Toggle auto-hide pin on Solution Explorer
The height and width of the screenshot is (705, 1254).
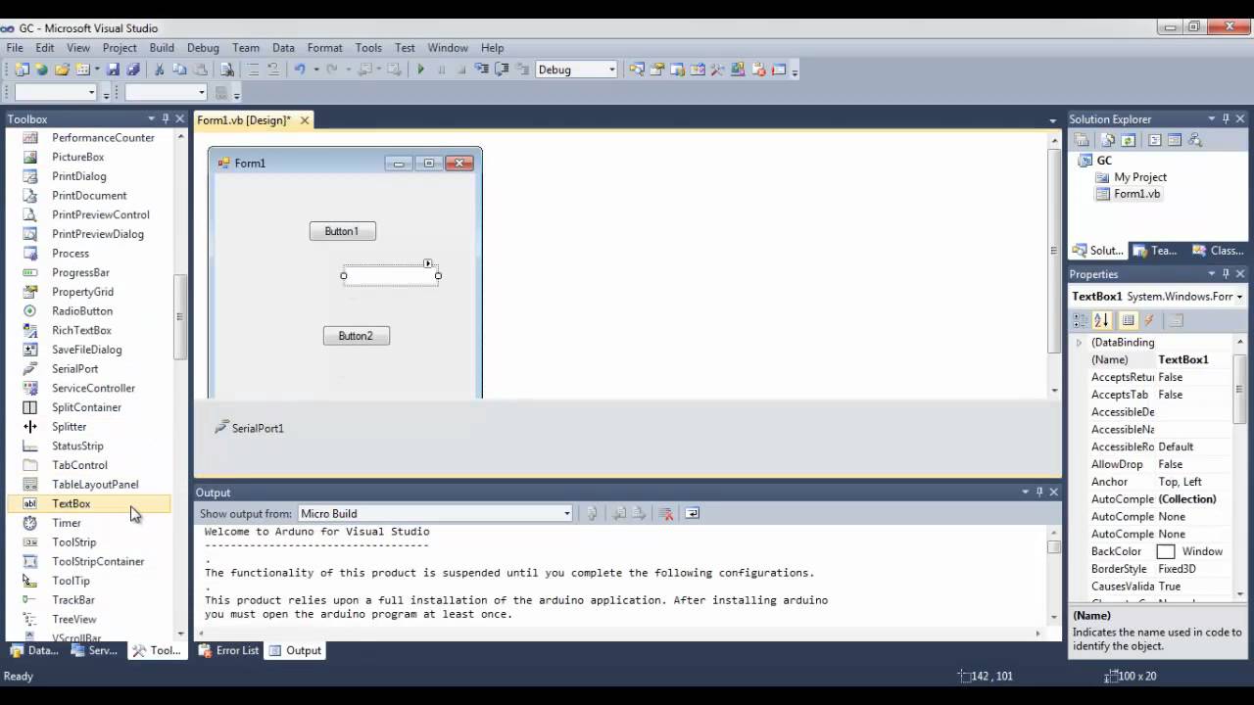click(x=1226, y=118)
